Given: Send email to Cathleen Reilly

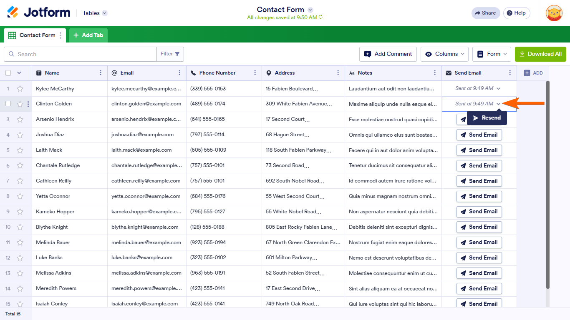Looking at the screenshot, I should pyautogui.click(x=479, y=181).
